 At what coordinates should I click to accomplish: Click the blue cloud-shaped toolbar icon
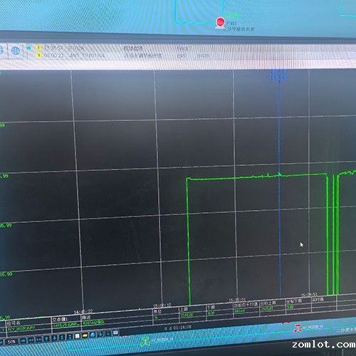93,335
